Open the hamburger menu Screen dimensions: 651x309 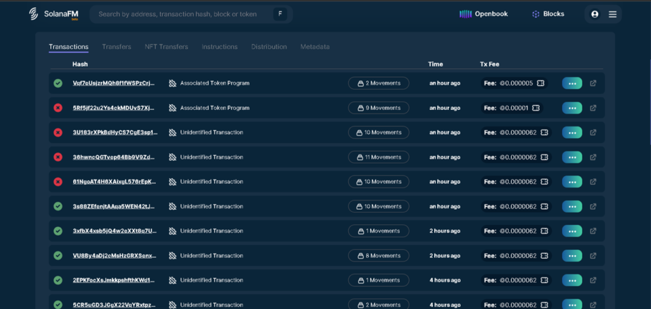pos(612,14)
